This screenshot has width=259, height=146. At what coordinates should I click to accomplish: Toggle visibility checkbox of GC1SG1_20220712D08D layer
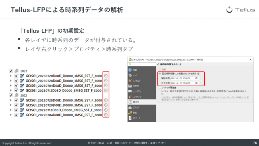tap(16, 110)
